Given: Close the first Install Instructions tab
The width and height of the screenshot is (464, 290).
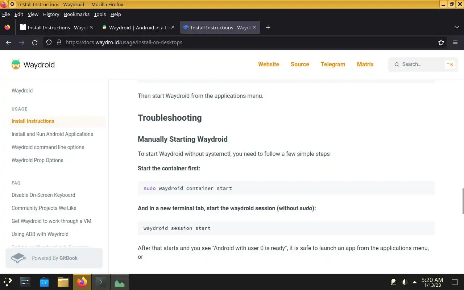Looking at the screenshot, I should tap(91, 28).
